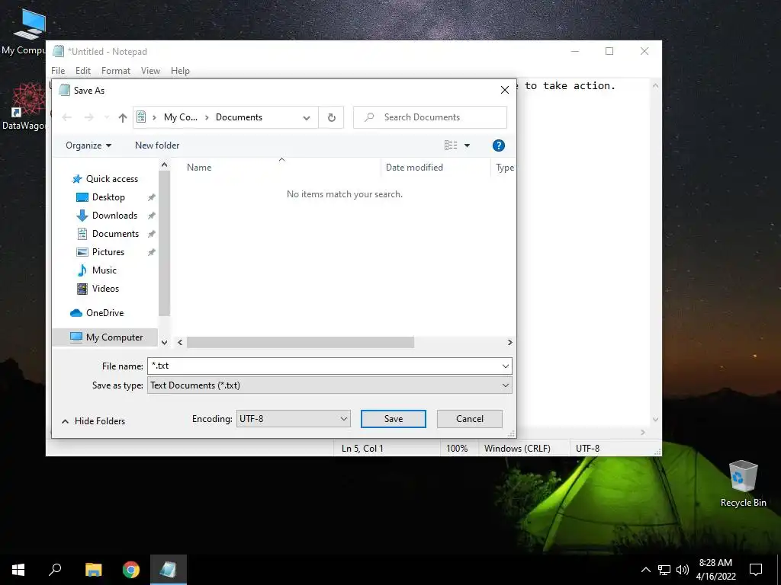This screenshot has width=781, height=585.
Task: Click navigation pane scroll up arrow
Action: [x=165, y=165]
